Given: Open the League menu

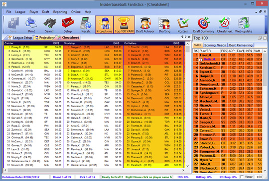Looking at the screenshot, I should click(x=20, y=12).
